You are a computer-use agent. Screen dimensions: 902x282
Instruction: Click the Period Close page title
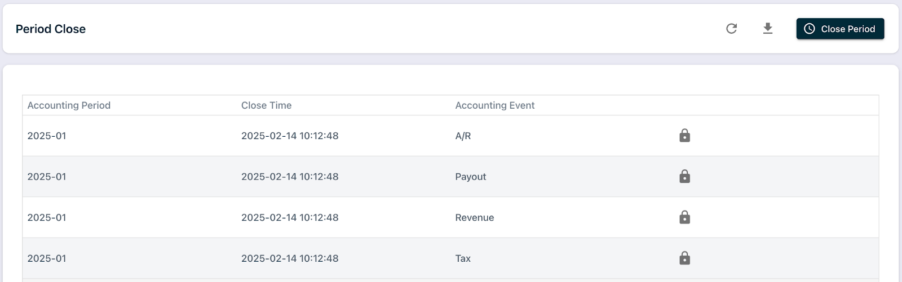[51, 29]
